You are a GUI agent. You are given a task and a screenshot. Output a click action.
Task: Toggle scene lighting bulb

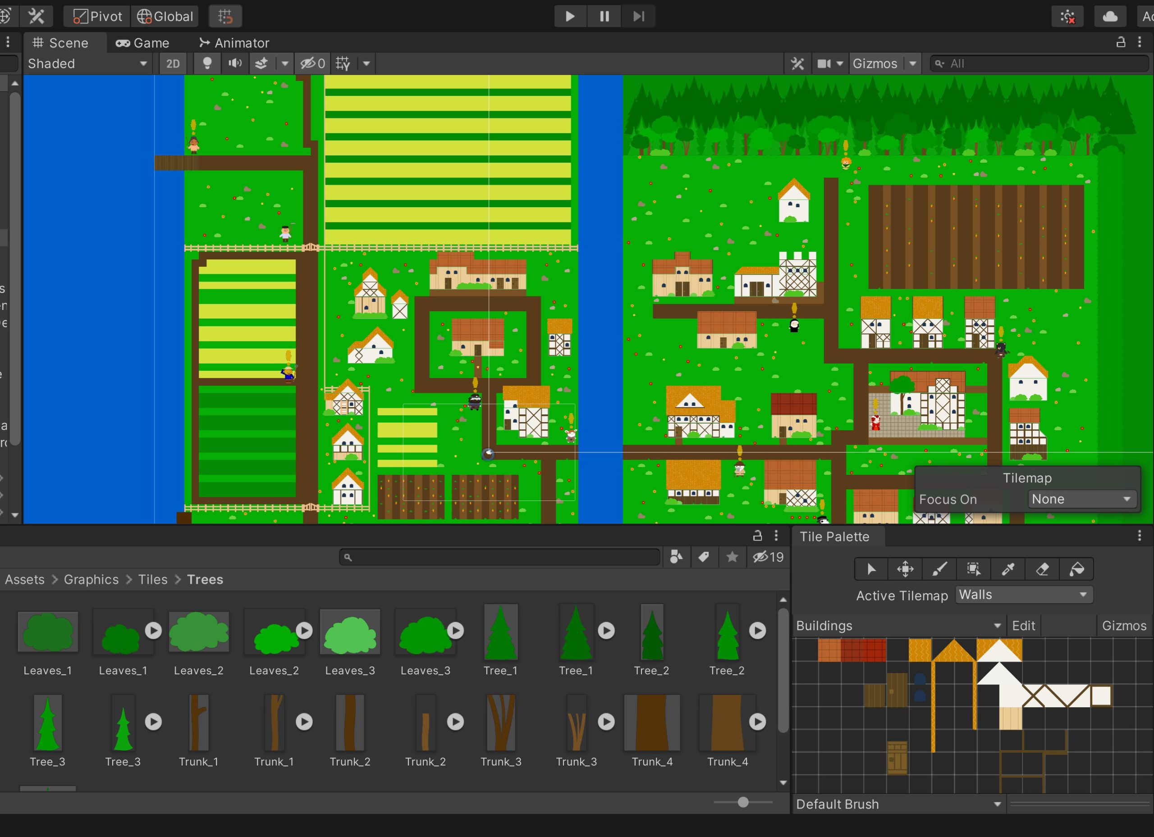point(207,64)
